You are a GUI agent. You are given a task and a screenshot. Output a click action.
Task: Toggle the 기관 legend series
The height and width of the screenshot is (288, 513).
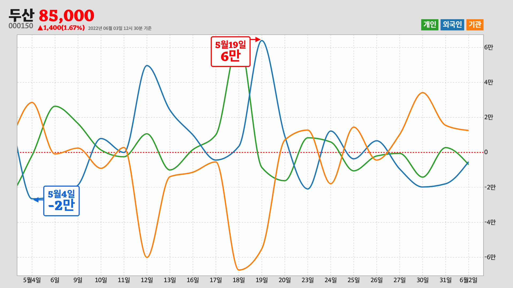[x=475, y=25]
